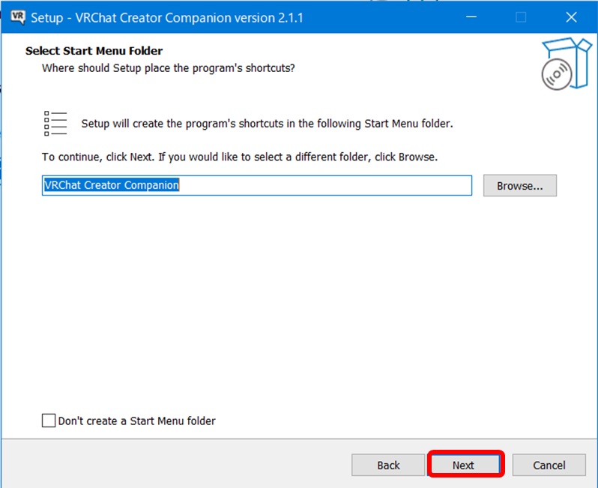Image resolution: width=598 pixels, height=488 pixels.
Task: Cancel the VRChat Creator Companion setup
Action: 549,465
